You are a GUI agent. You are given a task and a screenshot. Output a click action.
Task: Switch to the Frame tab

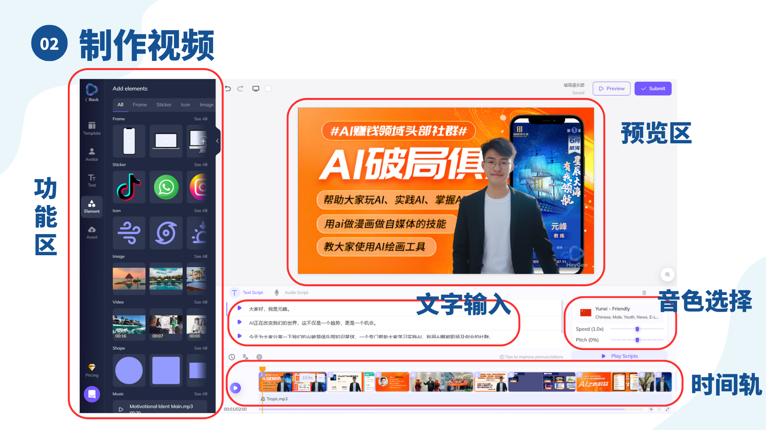pos(140,105)
